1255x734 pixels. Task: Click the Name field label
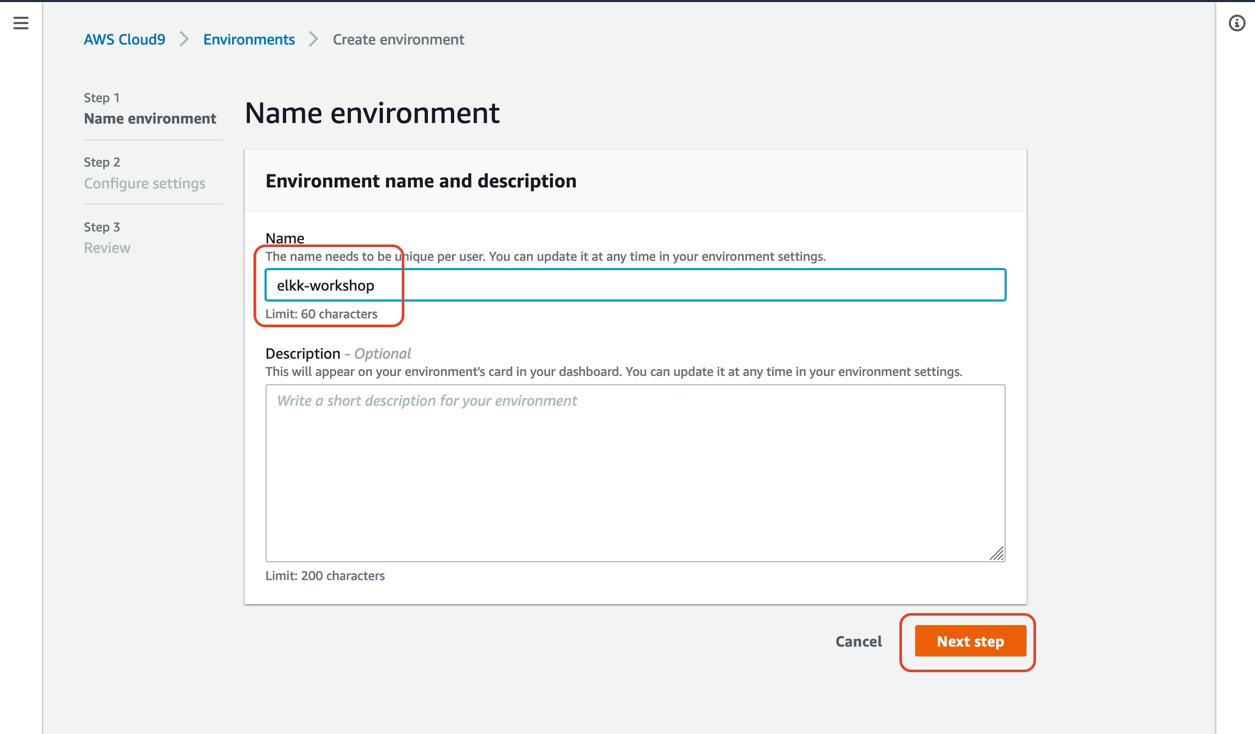[x=285, y=238]
